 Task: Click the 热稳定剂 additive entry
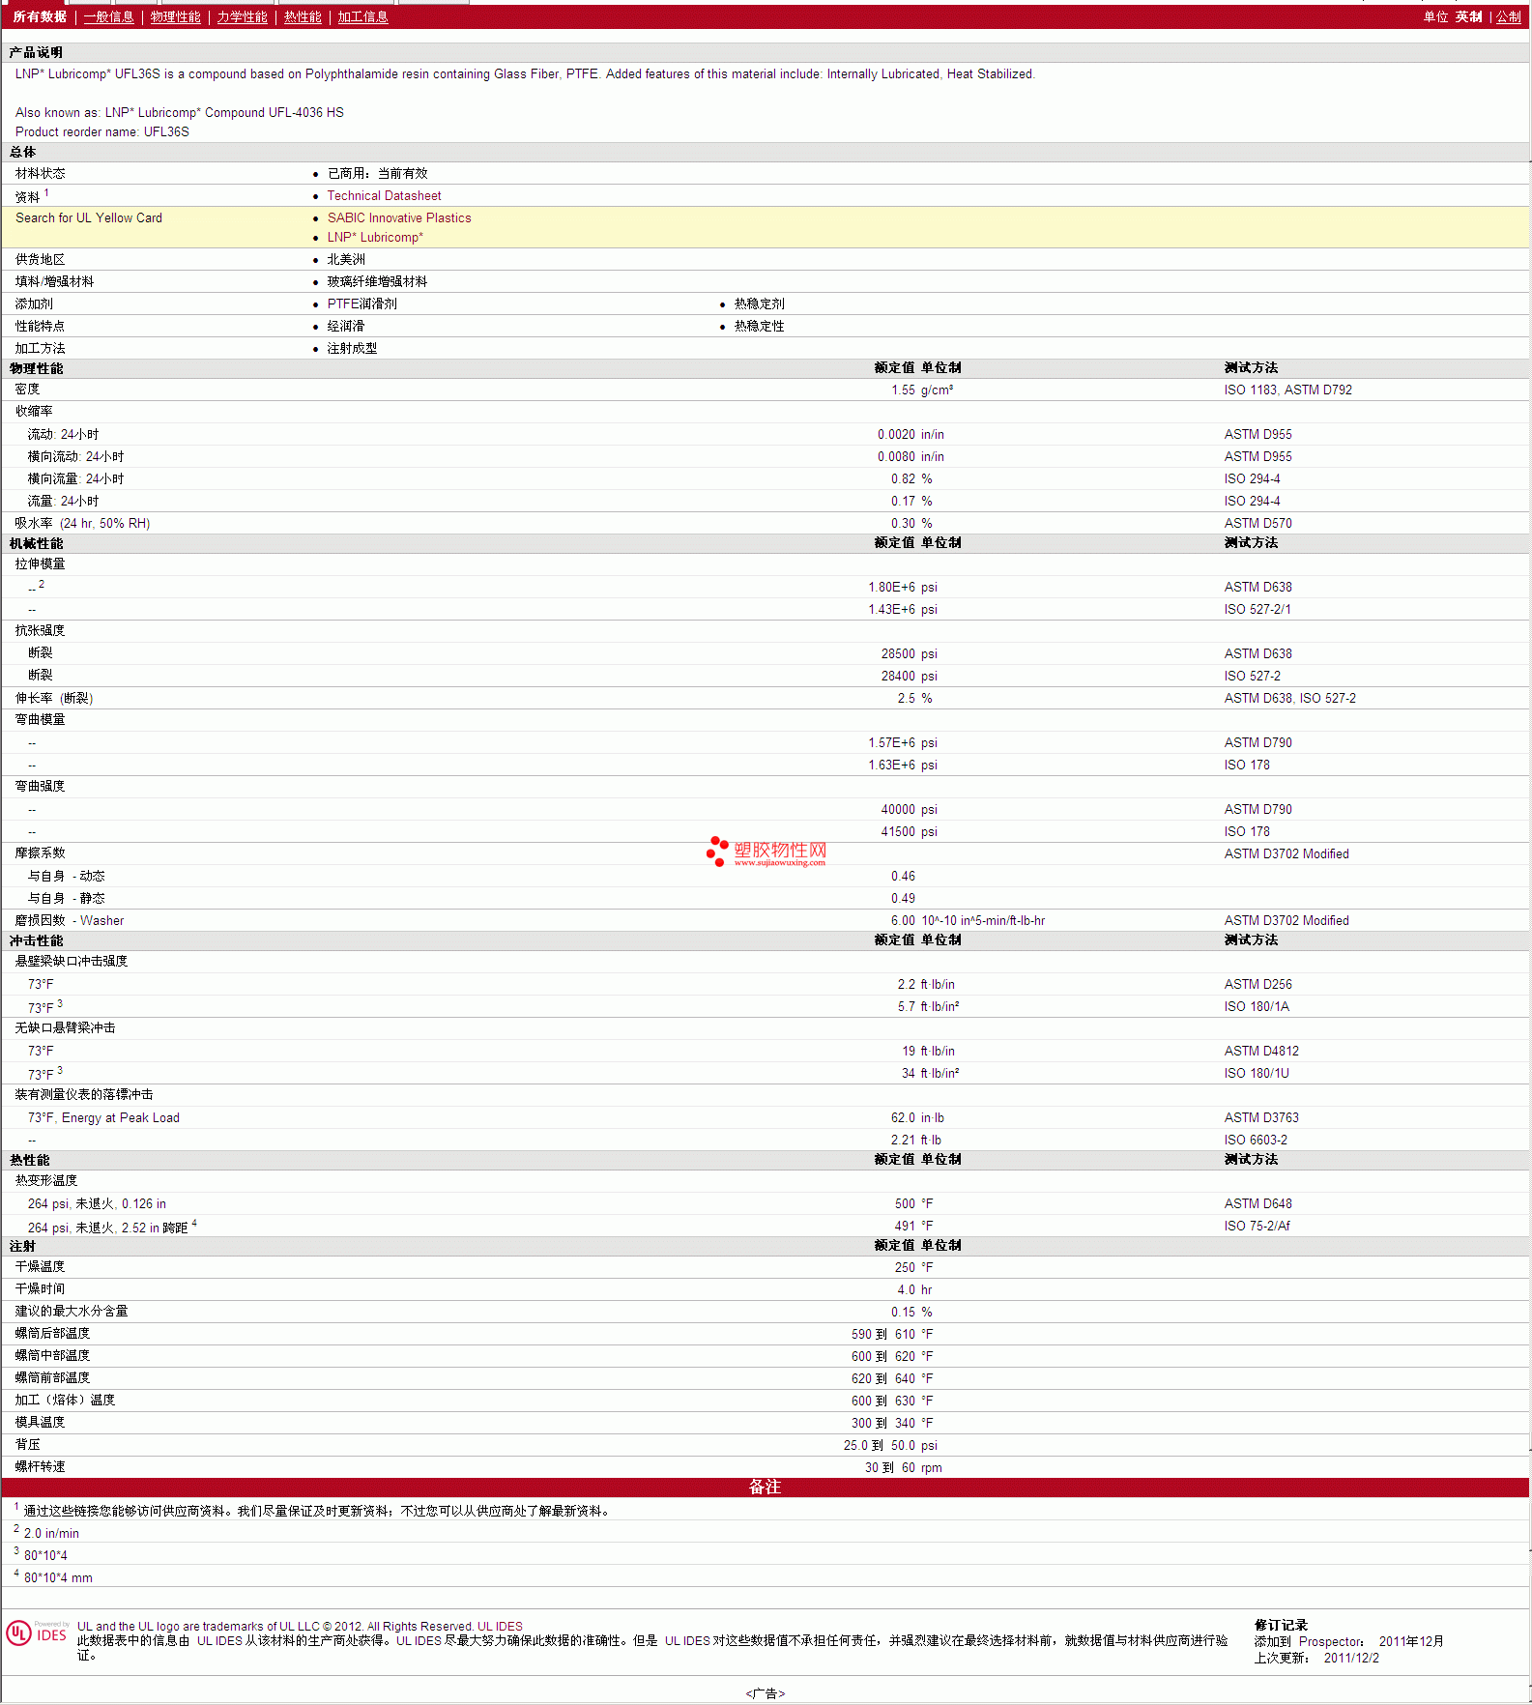pyautogui.click(x=760, y=304)
